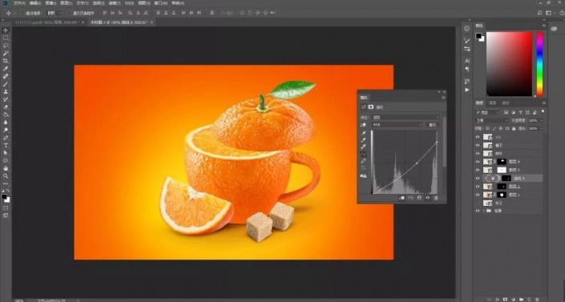Select the Horizontal Type tool
The height and width of the screenshot is (302, 565).
6,146
